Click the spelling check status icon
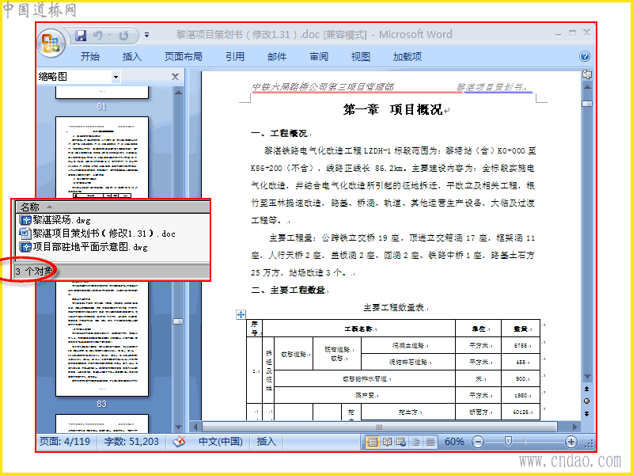This screenshot has height=475, width=633. tap(179, 442)
